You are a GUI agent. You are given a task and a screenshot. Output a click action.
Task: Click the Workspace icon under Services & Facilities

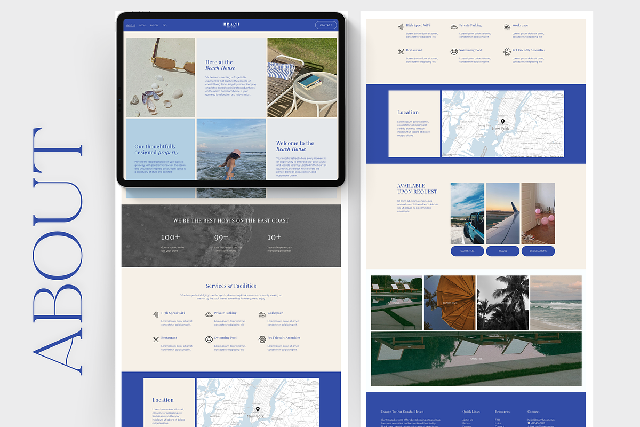[262, 314]
